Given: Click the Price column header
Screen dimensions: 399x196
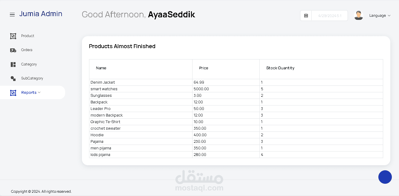Looking at the screenshot, I should (x=204, y=68).
